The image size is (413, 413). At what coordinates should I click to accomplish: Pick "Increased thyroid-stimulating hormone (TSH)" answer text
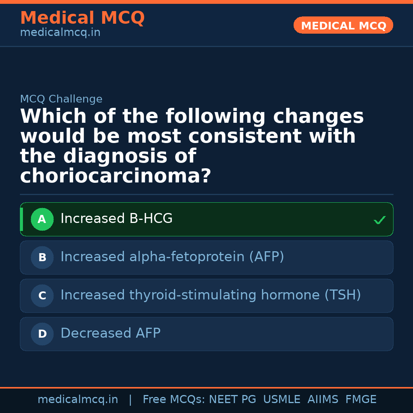tap(211, 295)
